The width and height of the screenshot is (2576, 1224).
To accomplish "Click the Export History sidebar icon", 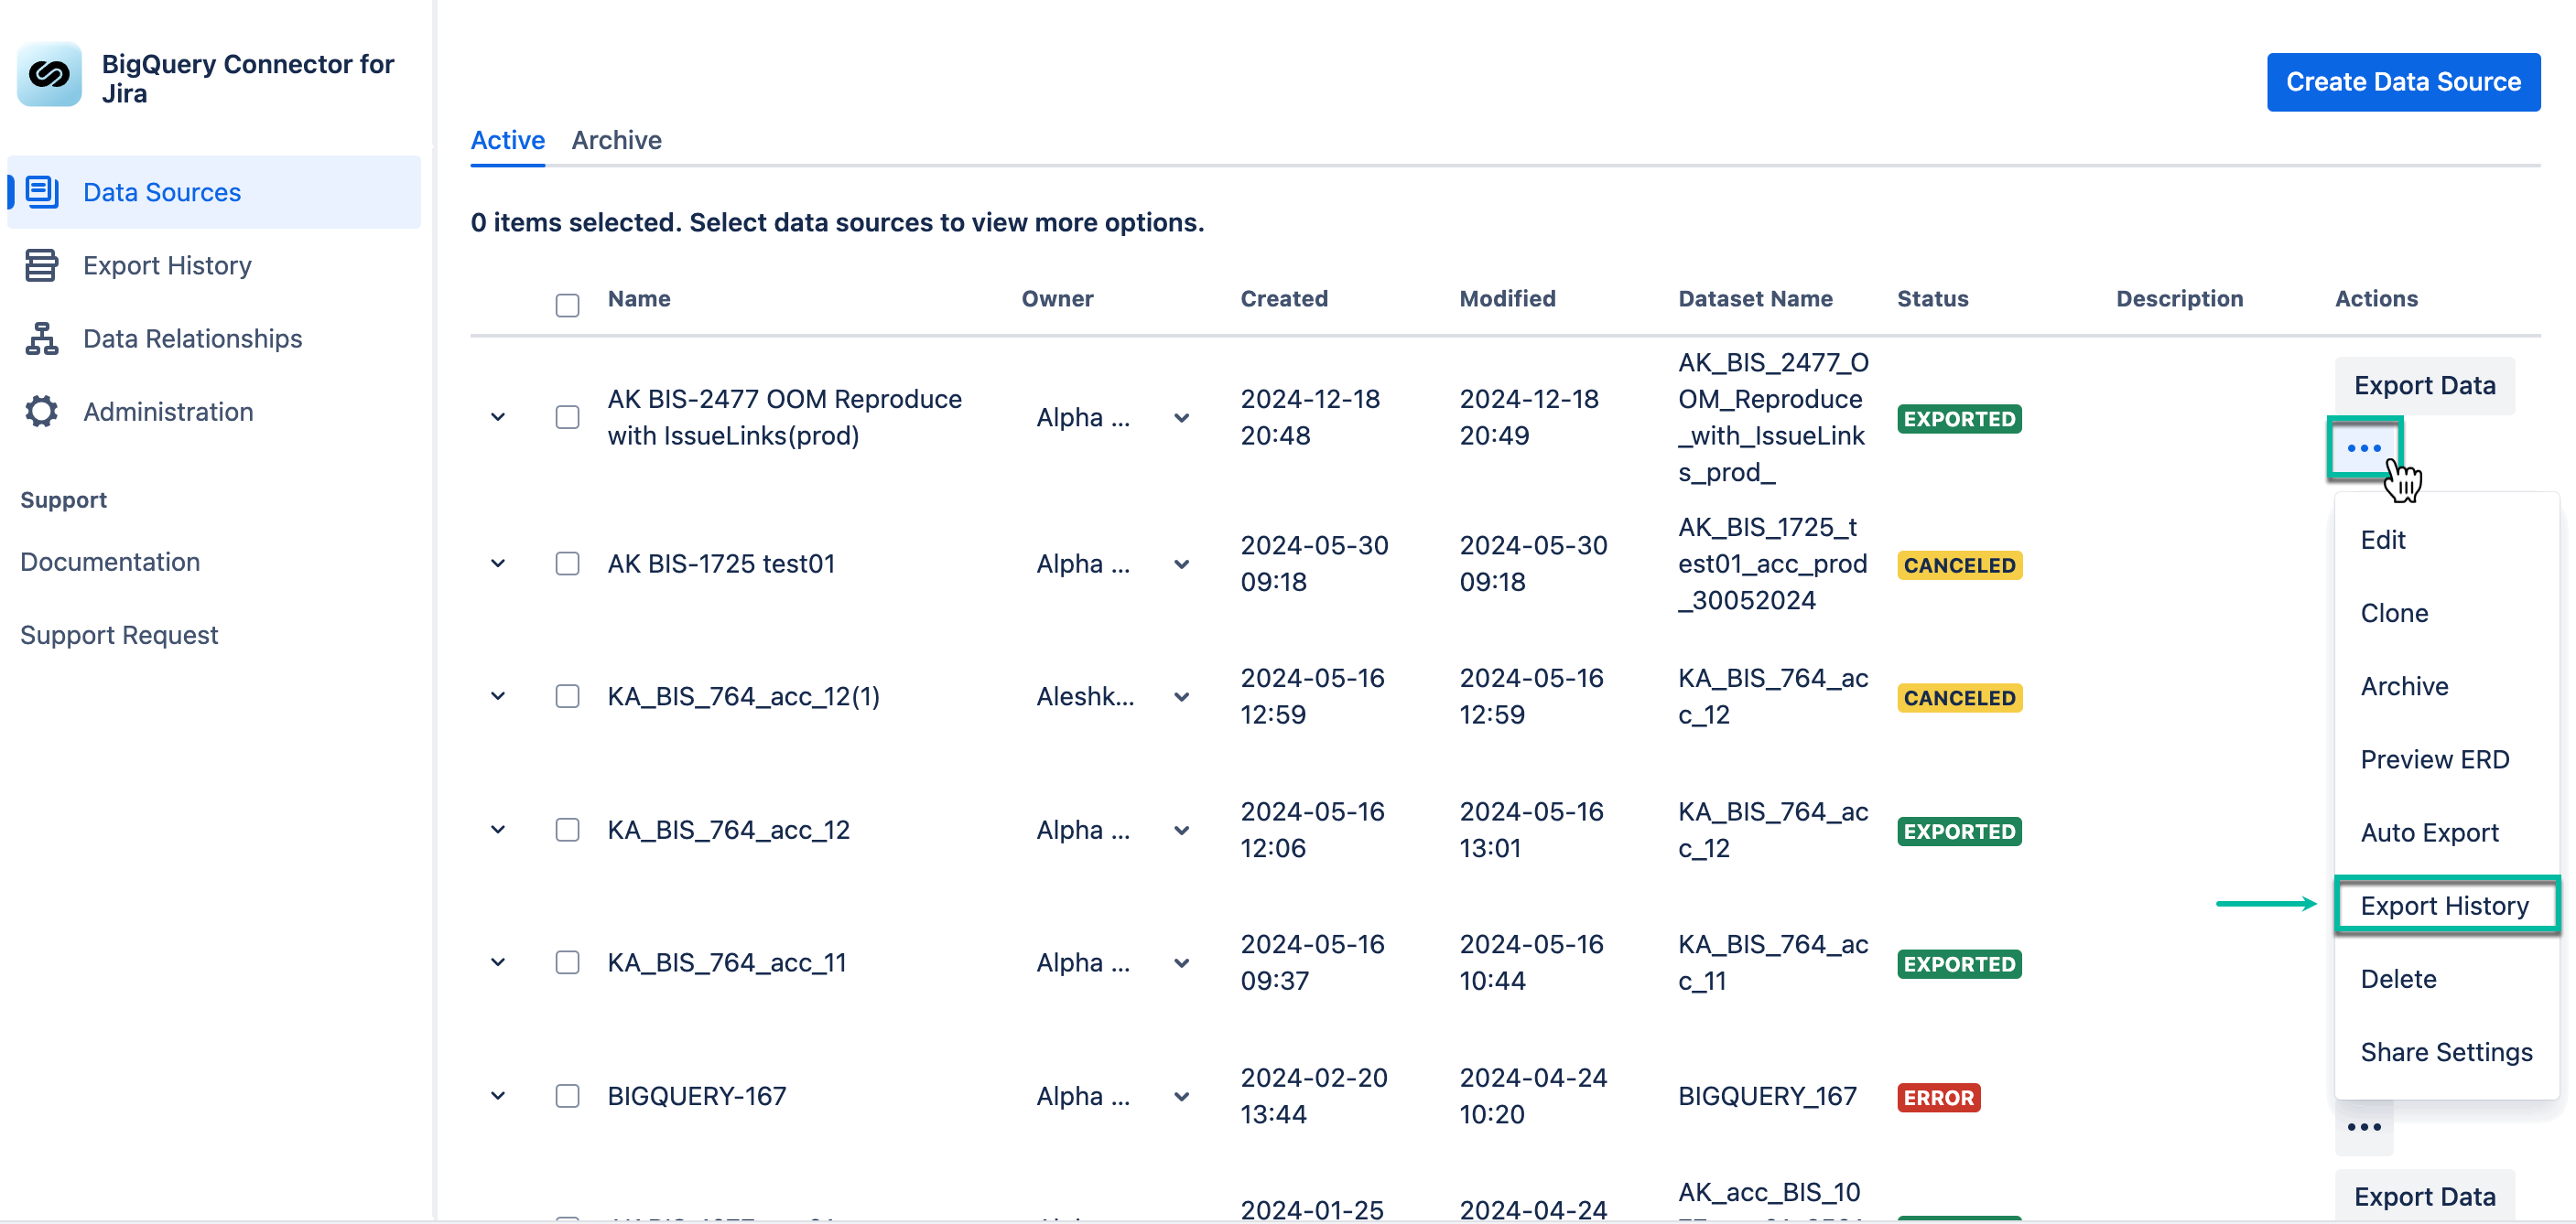I will (41, 264).
